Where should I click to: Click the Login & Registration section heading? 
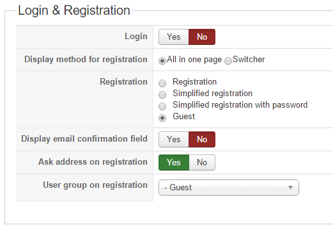coord(74,10)
